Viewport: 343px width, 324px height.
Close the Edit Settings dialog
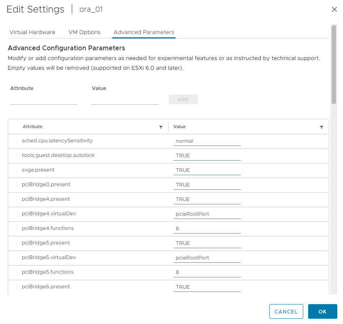[x=334, y=9]
